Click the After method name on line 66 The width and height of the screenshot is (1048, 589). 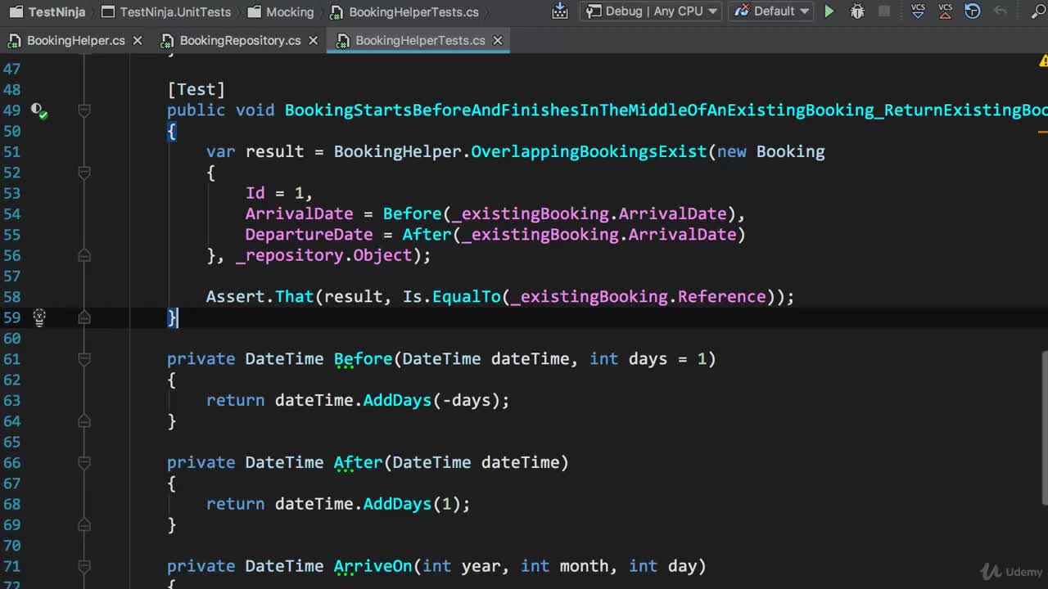click(358, 462)
